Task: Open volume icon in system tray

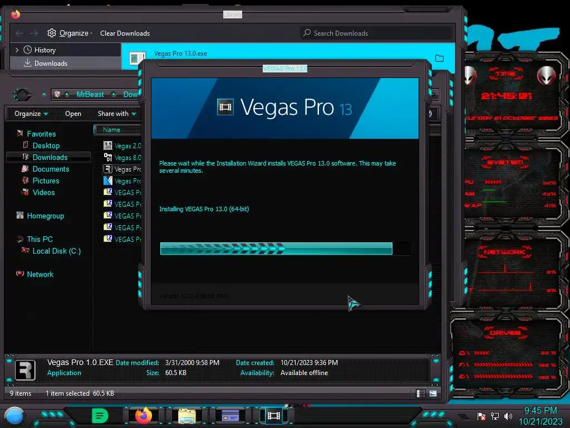Action: click(x=508, y=416)
